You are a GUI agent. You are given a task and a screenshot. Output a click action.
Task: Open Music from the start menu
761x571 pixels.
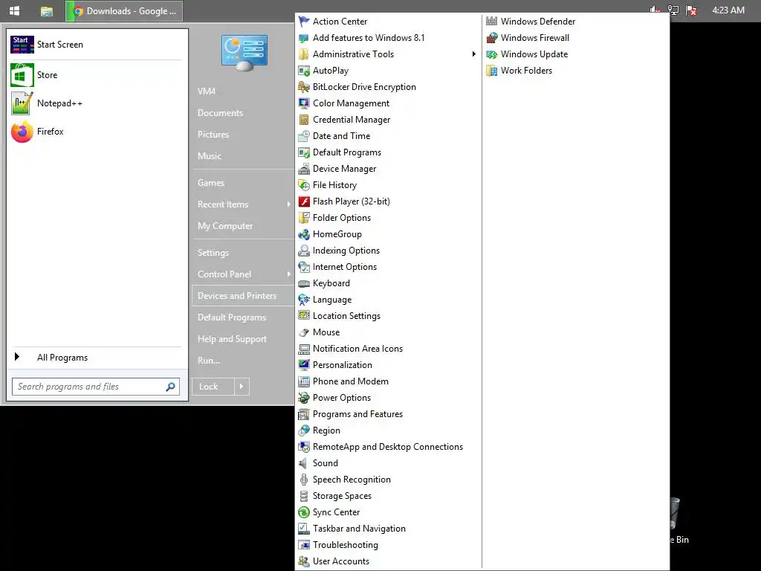point(209,156)
